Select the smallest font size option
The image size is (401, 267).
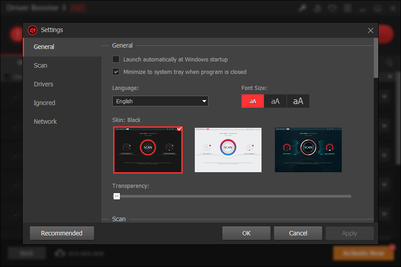click(x=252, y=101)
